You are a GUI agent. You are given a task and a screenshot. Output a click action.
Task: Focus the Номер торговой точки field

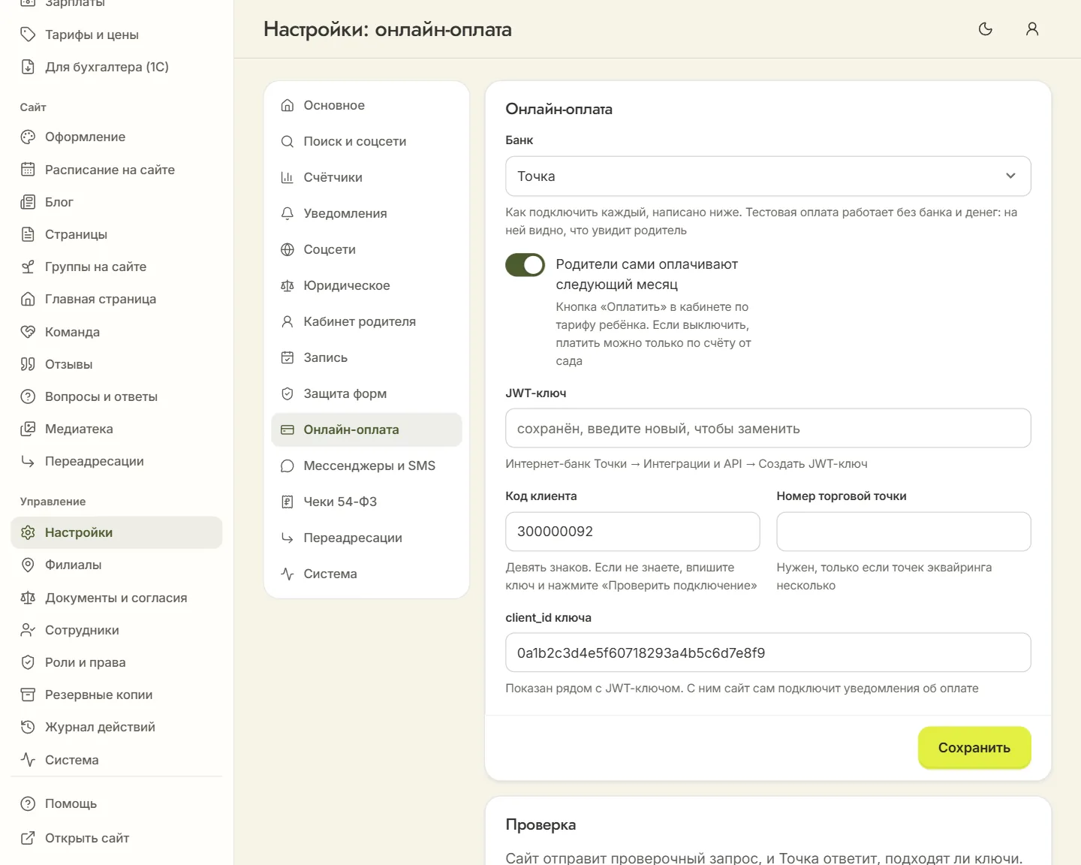click(904, 532)
